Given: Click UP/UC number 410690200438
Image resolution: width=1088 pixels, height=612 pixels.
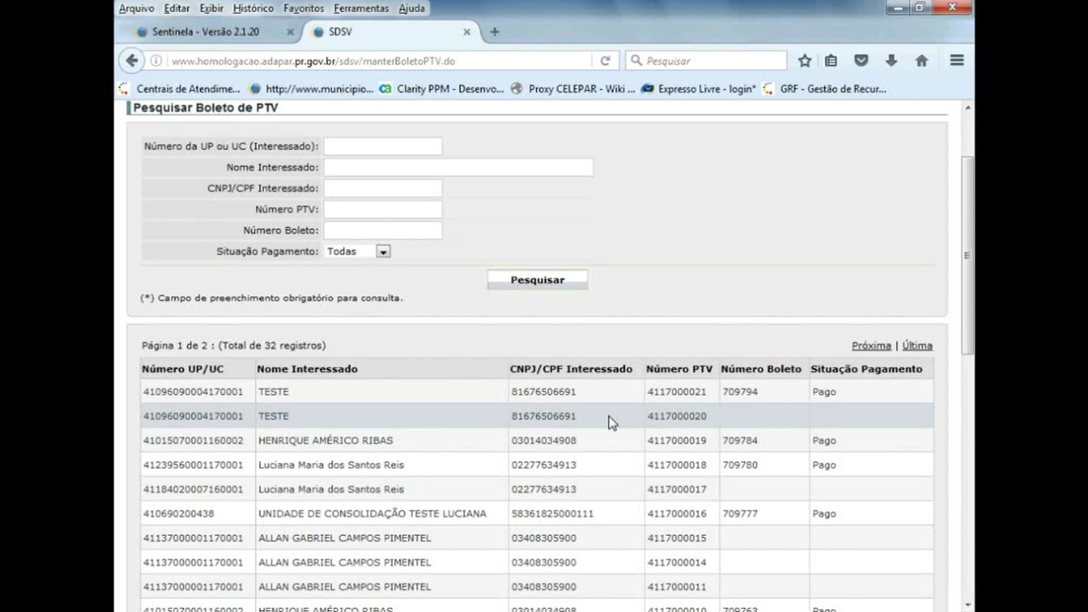Looking at the screenshot, I should pos(179,514).
